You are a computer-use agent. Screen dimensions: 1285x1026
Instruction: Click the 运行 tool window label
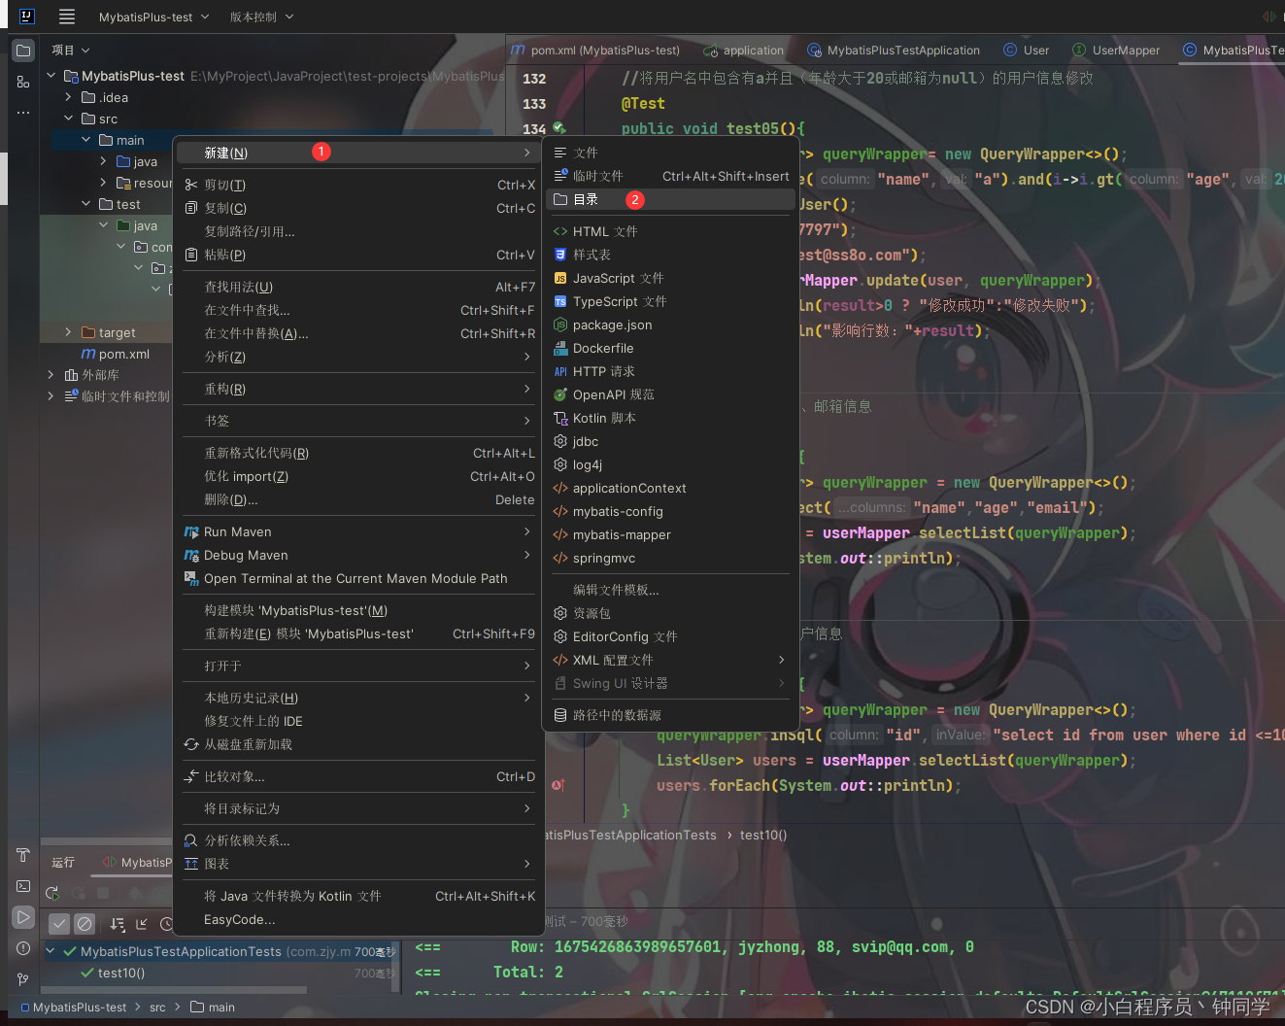63,862
